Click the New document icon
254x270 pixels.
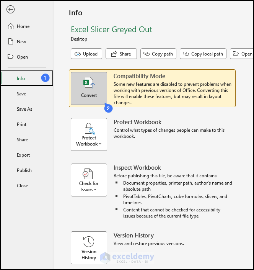pos(10,42)
